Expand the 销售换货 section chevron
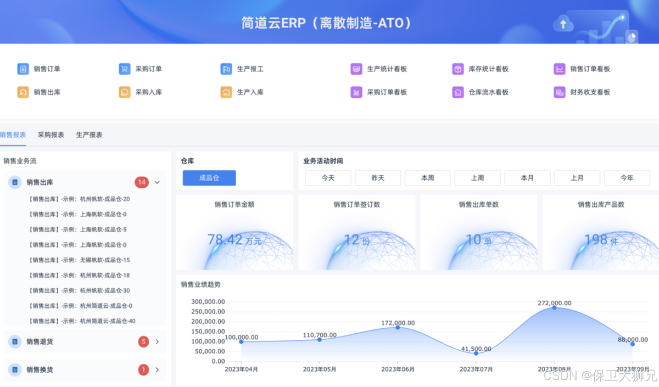This screenshot has height=387, width=659. (157, 370)
